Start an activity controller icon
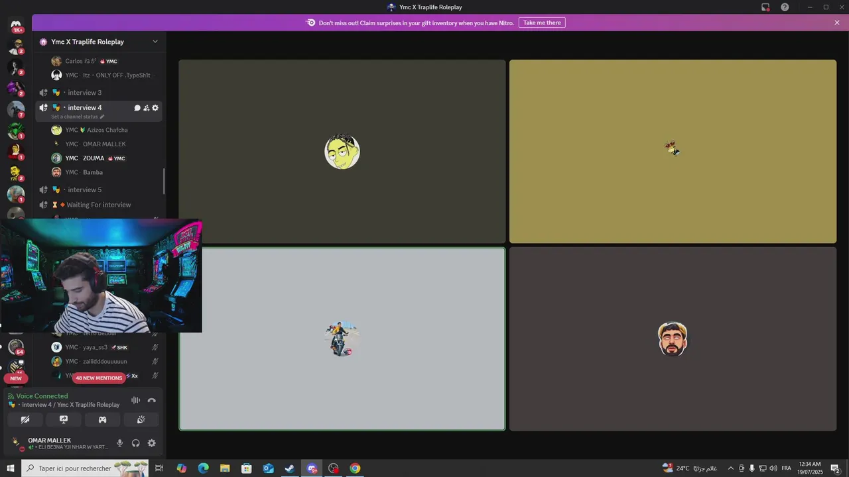 tap(102, 419)
